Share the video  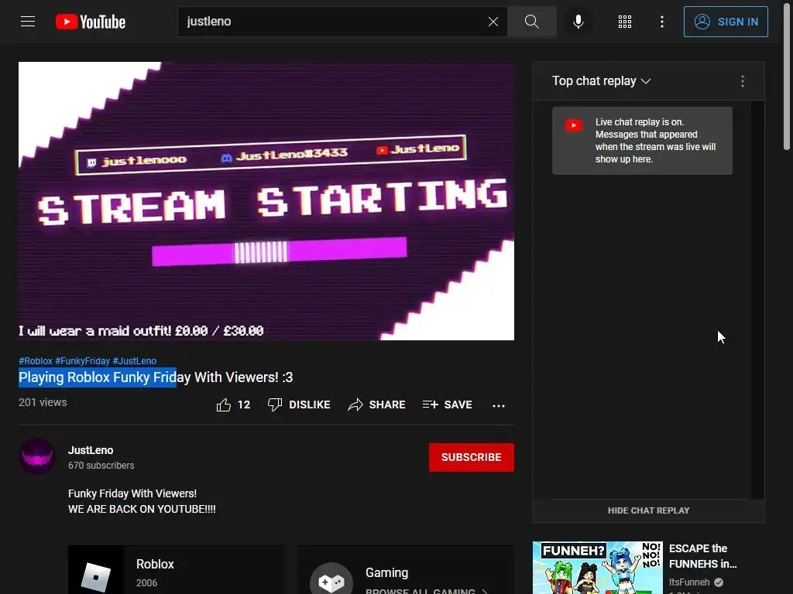pyautogui.click(x=377, y=405)
